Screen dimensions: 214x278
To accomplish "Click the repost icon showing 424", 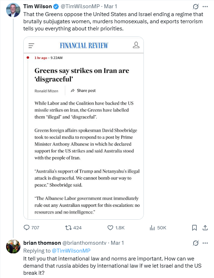I will click(x=68, y=228).
